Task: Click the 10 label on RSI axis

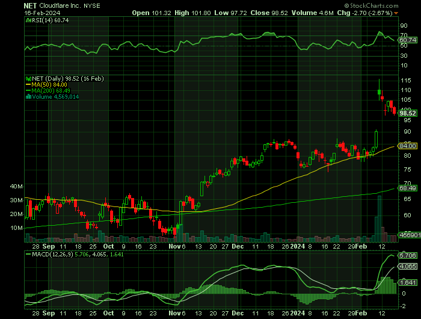Action: [404, 66]
